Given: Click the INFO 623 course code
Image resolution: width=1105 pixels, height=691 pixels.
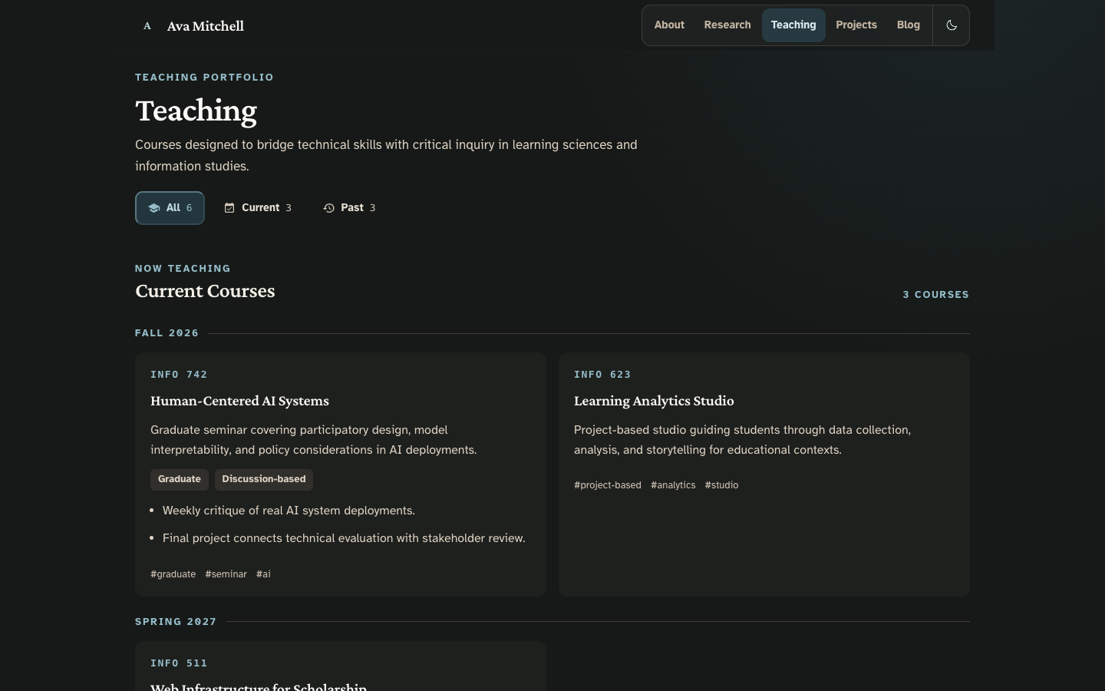Looking at the screenshot, I should point(602,375).
